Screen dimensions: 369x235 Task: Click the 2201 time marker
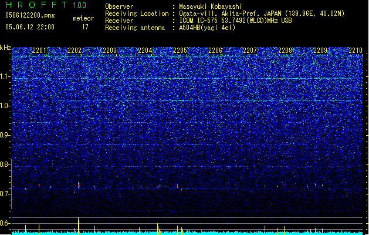[x=39, y=51]
